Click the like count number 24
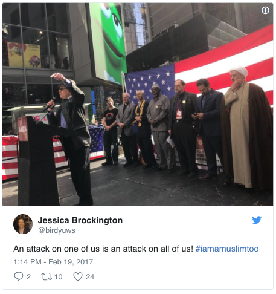The image size is (276, 294). (90, 277)
